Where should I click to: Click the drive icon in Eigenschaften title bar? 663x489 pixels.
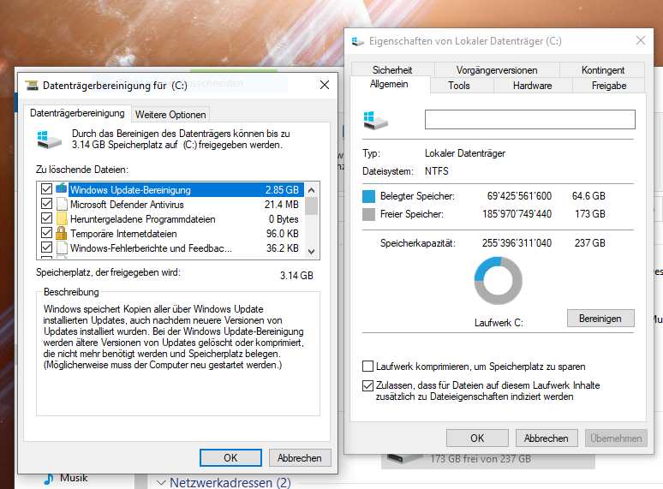click(x=358, y=41)
